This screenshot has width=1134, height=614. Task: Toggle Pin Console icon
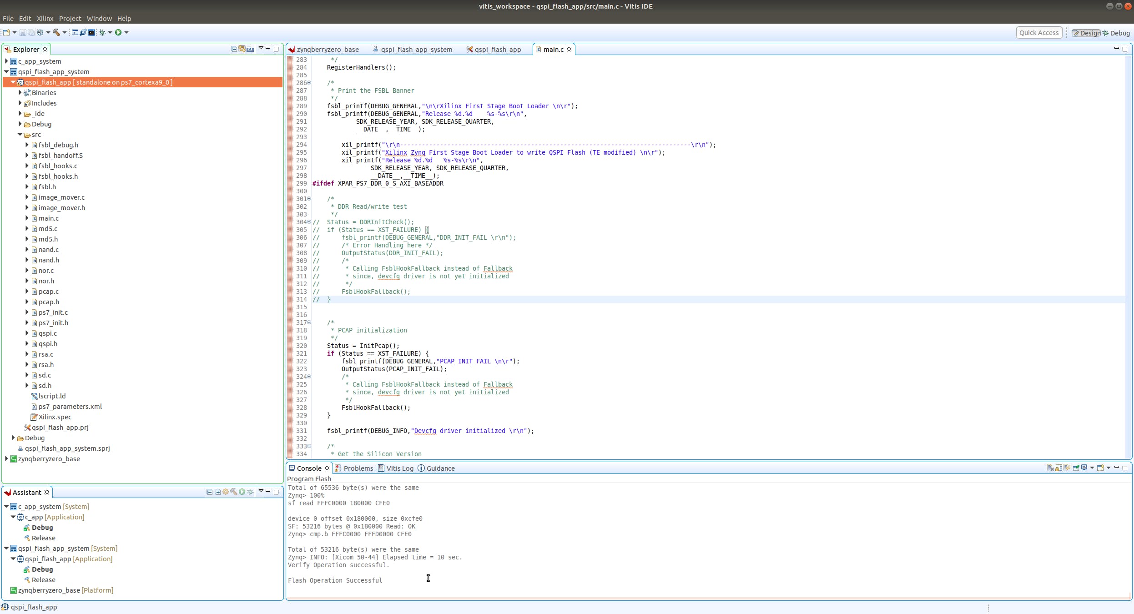pos(1076,468)
